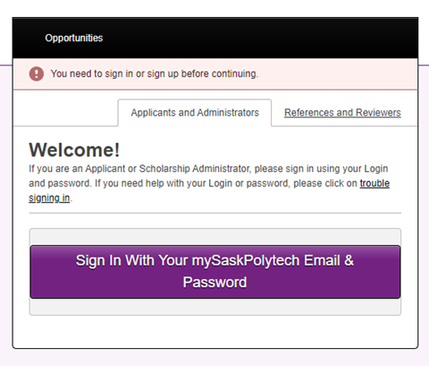Click the underlined "signing in" link text
429x366 pixels.
[x=49, y=198]
